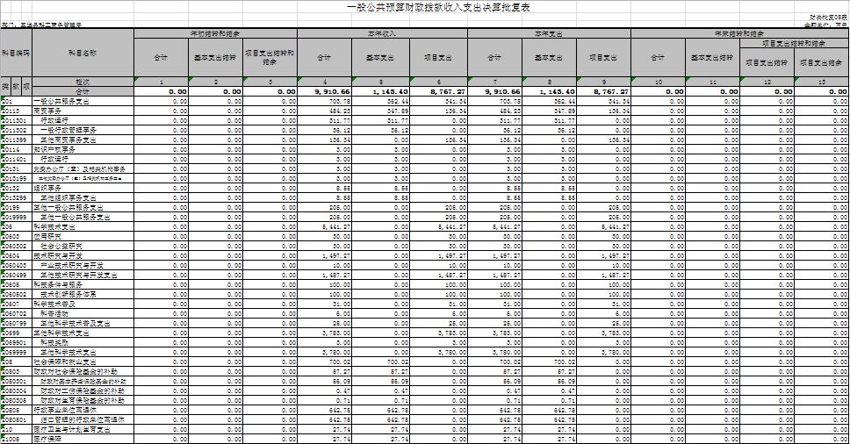This screenshot has height=444, width=850.
Task: Click the 年初结转和结余 group header
Action: pos(215,33)
